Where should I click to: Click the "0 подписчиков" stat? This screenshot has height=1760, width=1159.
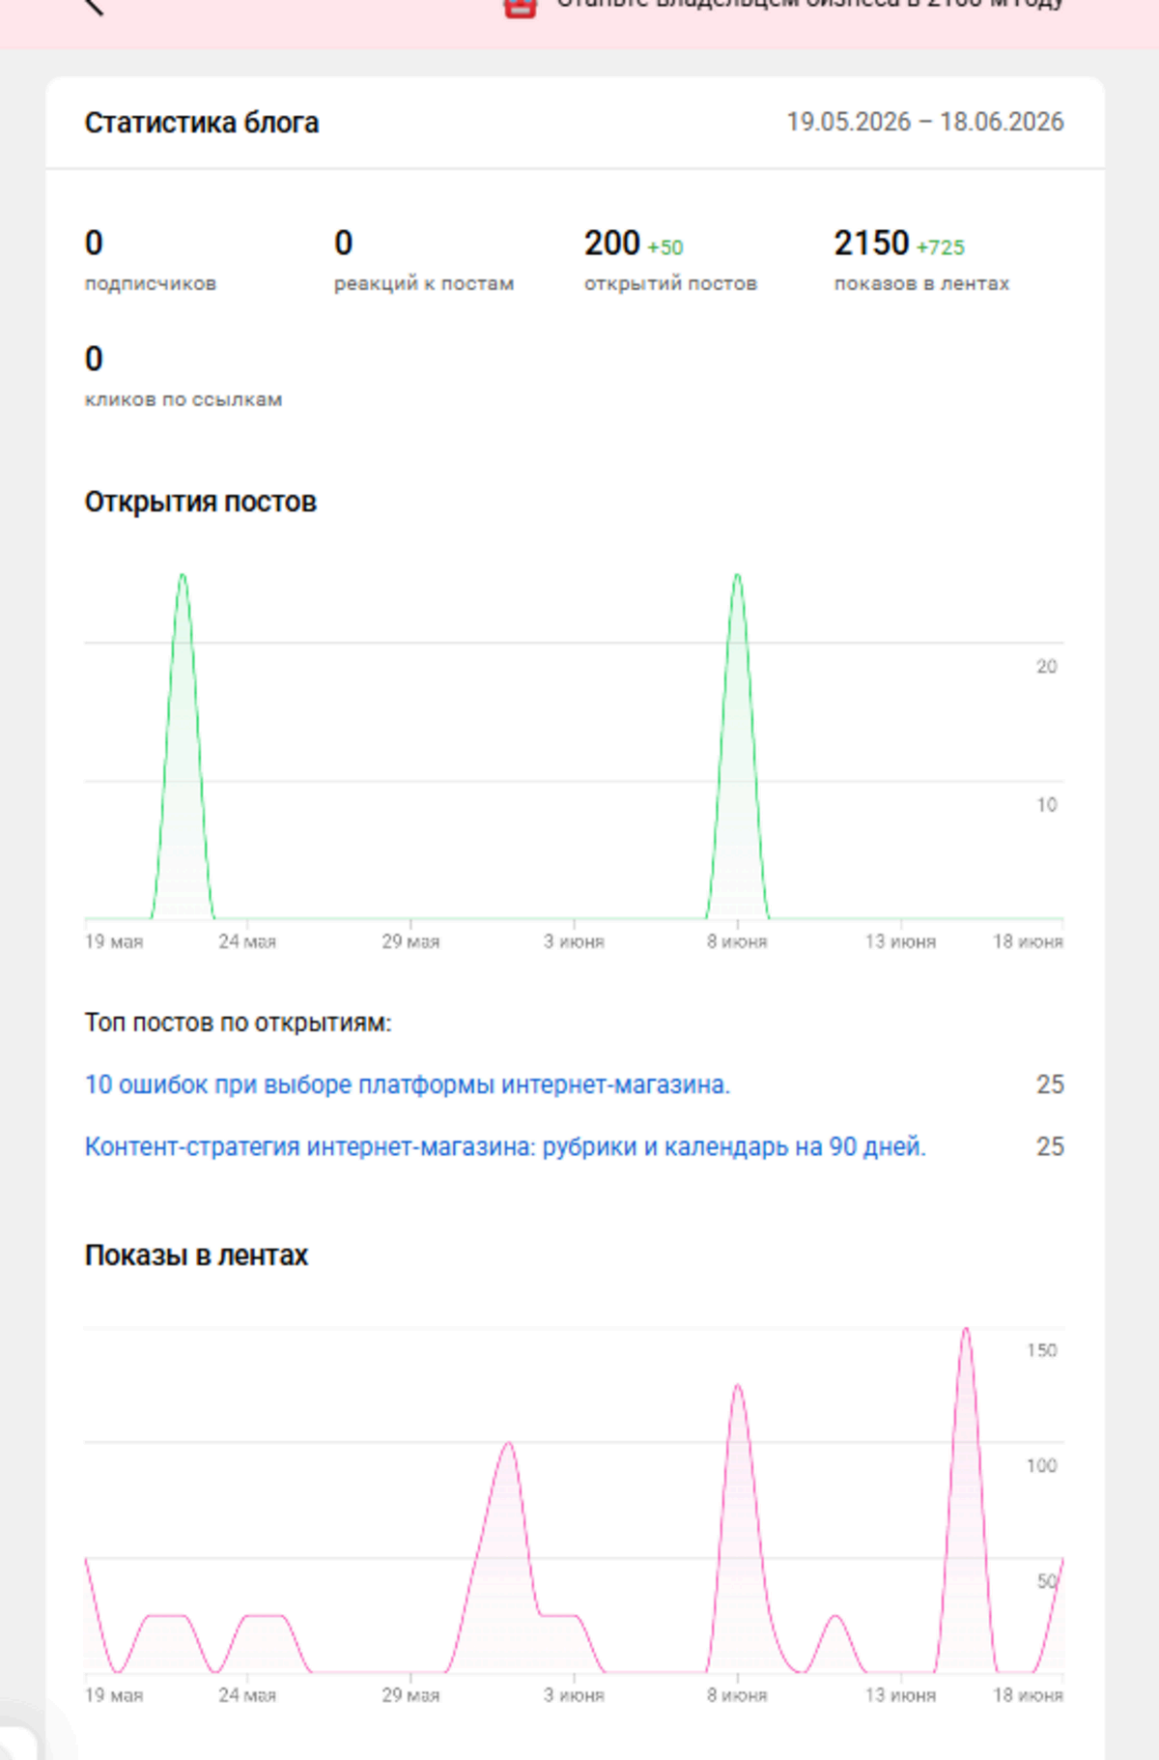(151, 259)
